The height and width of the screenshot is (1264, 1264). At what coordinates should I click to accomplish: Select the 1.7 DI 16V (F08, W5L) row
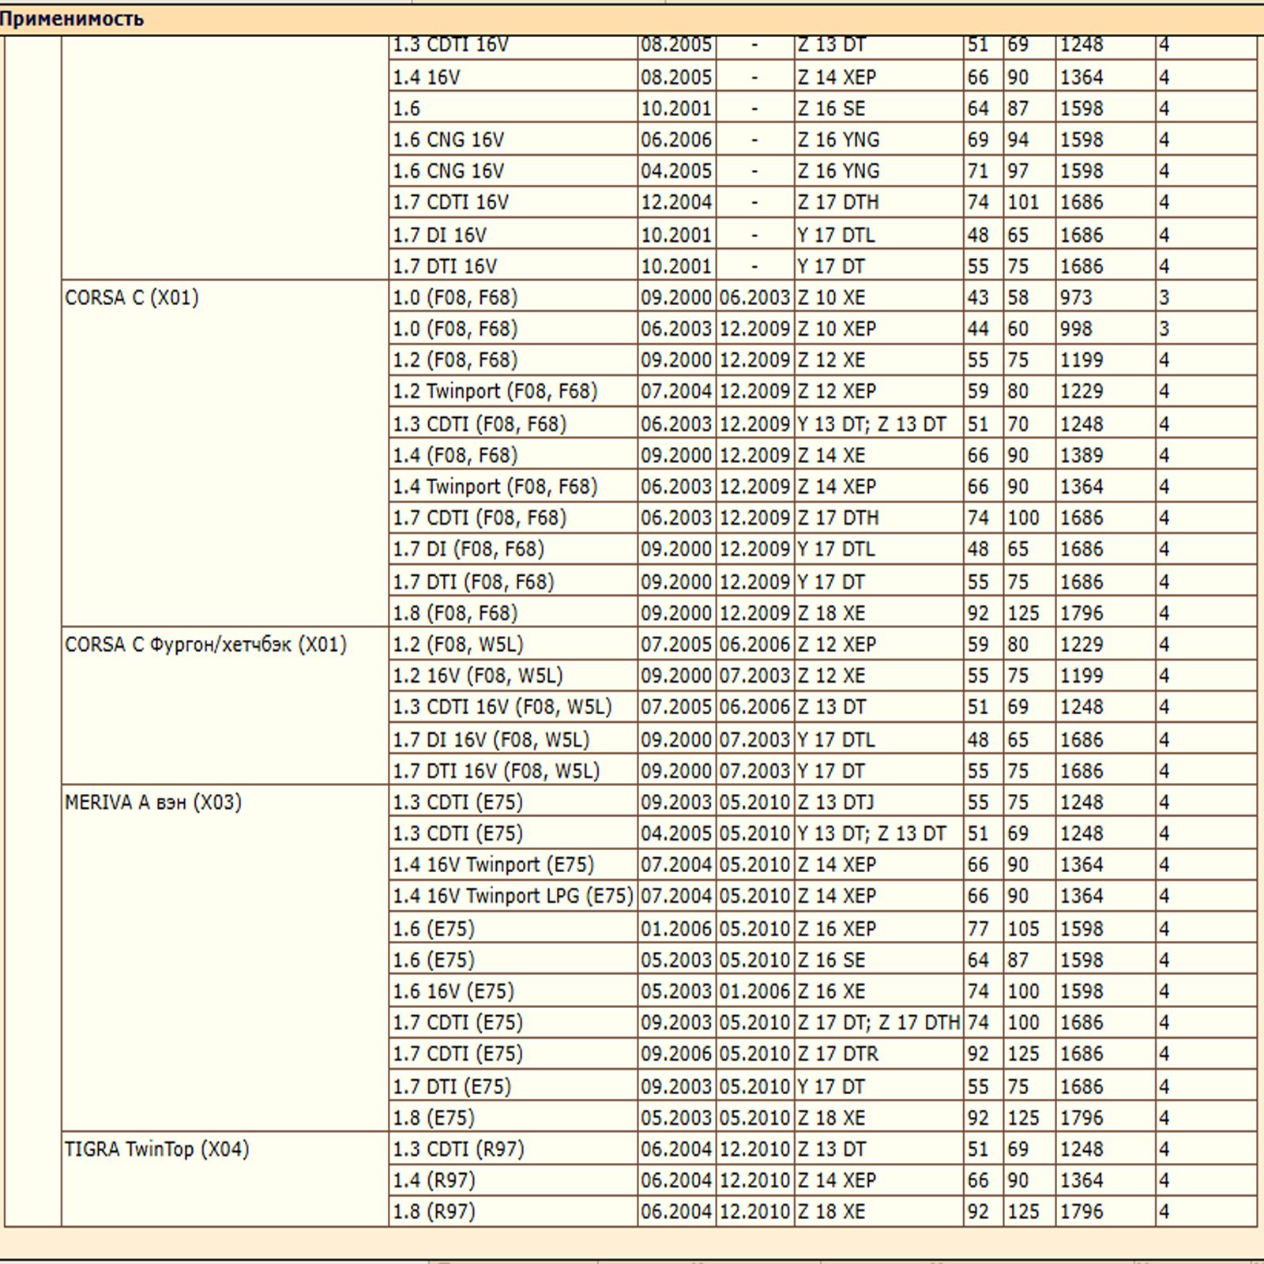[x=491, y=740]
